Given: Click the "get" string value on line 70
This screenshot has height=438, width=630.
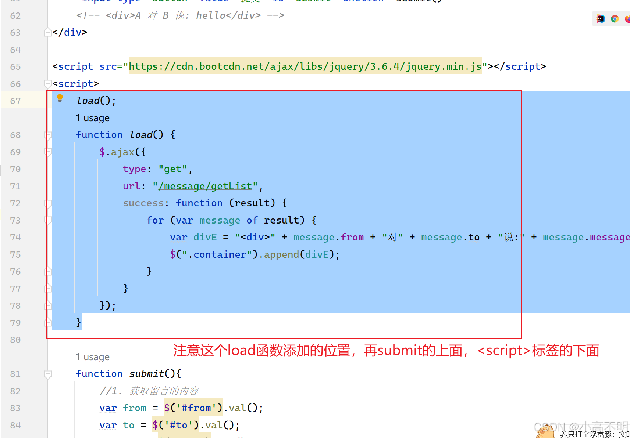Looking at the screenshot, I should (173, 169).
